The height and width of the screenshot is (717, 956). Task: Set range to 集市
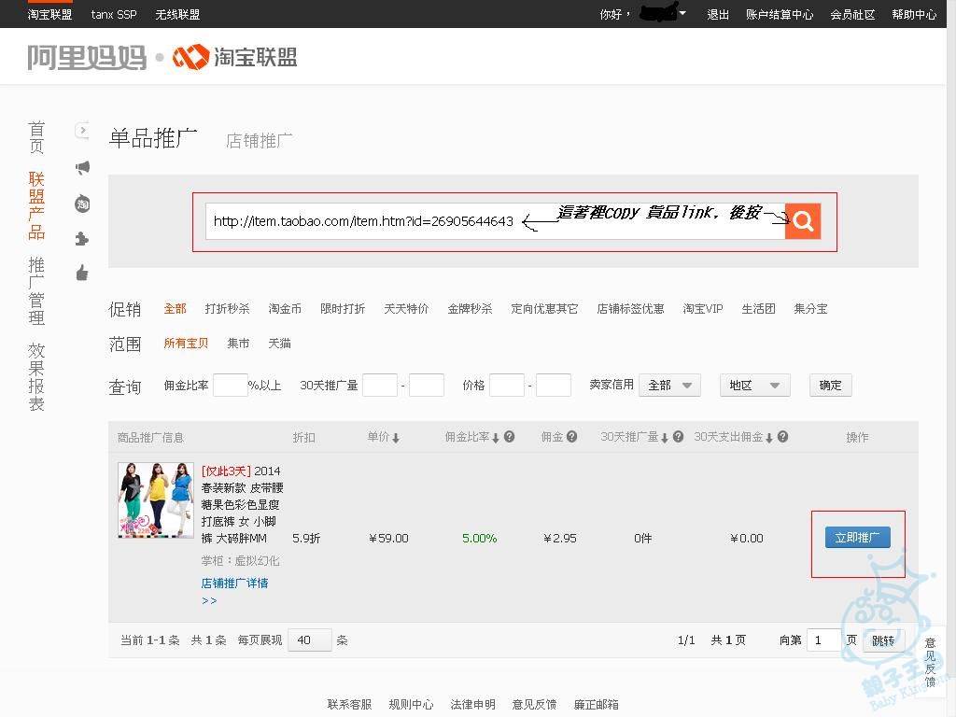coord(238,344)
